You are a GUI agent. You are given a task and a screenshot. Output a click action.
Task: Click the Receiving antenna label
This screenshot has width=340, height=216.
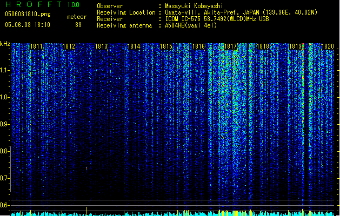124,25
